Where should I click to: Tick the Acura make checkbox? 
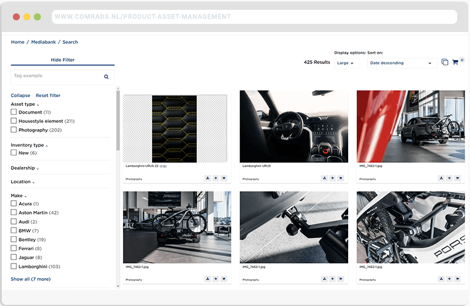coord(13,204)
